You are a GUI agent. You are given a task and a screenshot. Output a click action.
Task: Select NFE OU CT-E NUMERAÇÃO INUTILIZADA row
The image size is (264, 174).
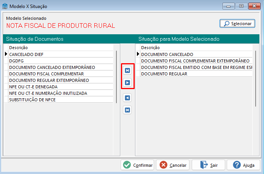[61, 93]
